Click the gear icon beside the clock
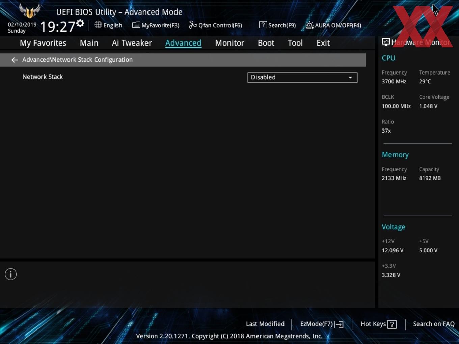 coord(80,23)
